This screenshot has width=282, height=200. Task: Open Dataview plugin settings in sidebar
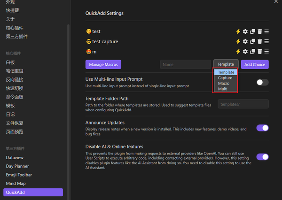pyautogui.click(x=15, y=158)
